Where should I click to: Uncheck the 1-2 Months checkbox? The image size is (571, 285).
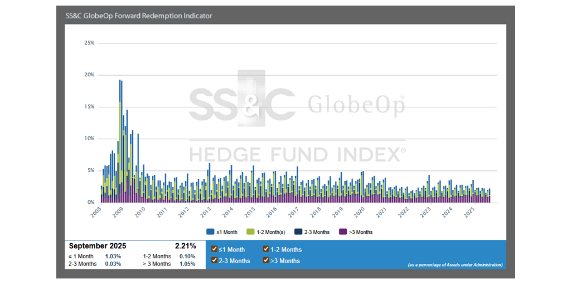266,249
